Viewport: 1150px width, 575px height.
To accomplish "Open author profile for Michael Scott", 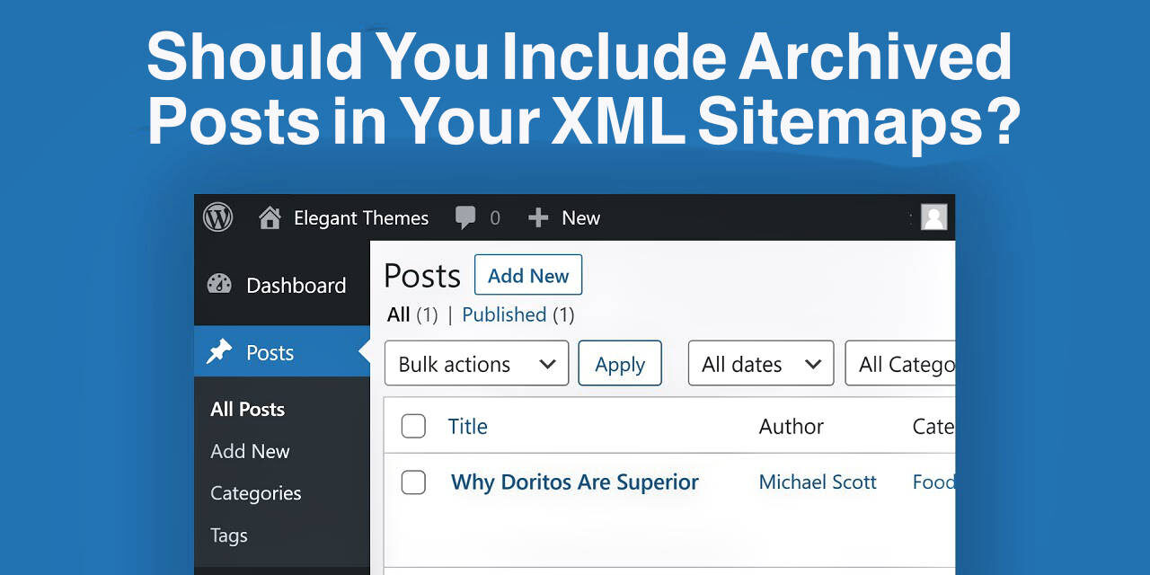I will coord(818,482).
